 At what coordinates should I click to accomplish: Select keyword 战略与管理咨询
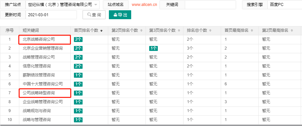[x=37, y=120]
